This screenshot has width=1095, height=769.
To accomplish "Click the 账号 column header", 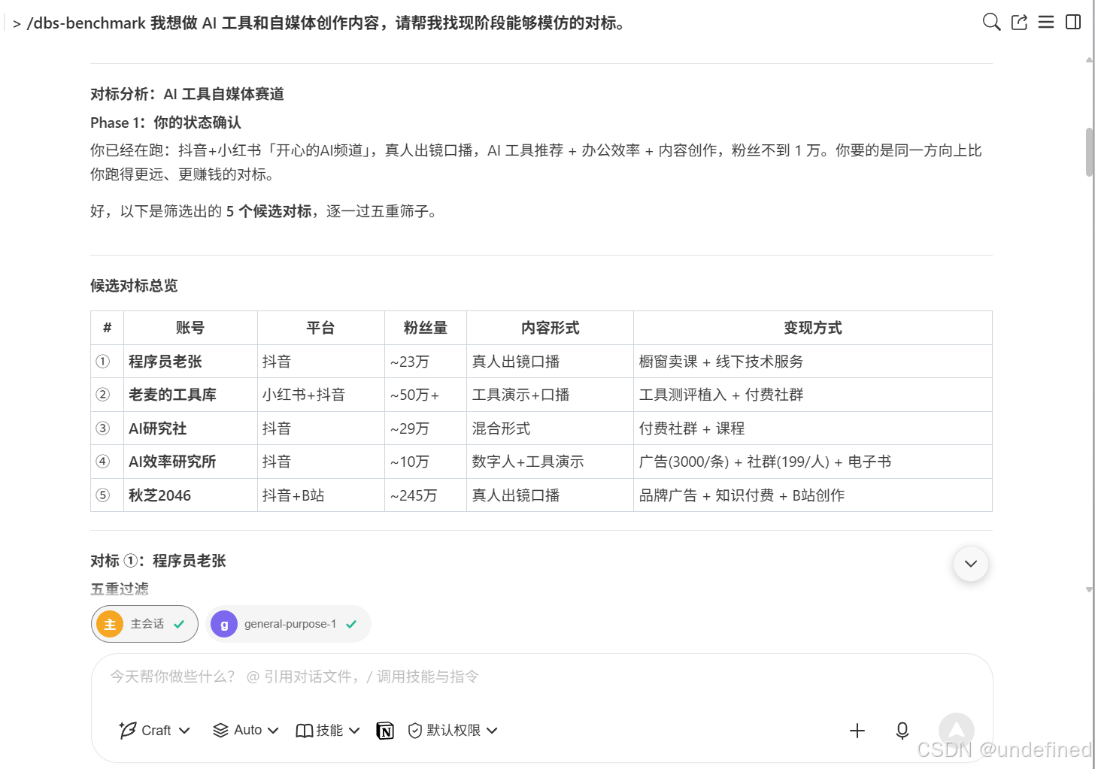I will (x=190, y=328).
